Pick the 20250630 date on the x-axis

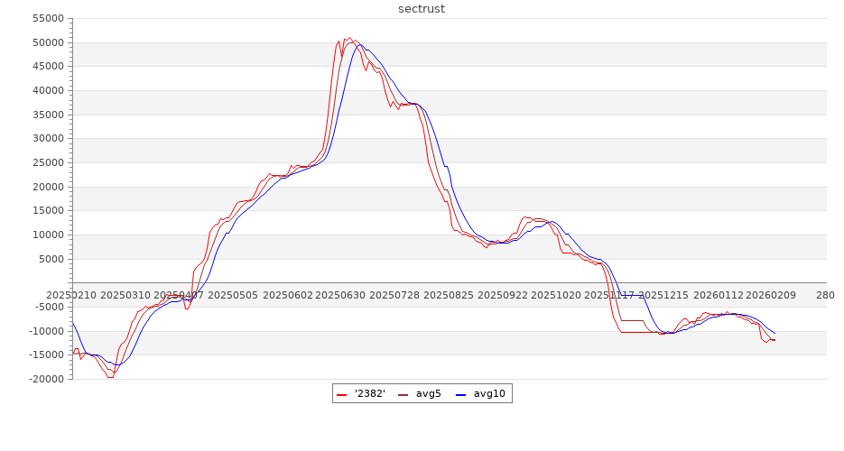click(x=339, y=295)
